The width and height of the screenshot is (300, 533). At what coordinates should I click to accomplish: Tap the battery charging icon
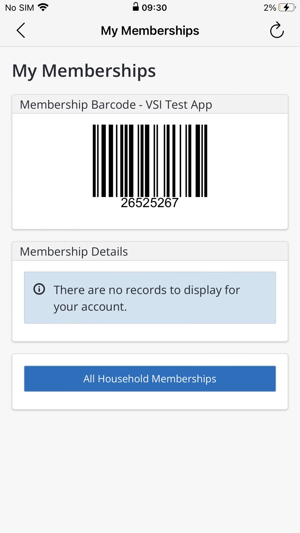click(287, 7)
